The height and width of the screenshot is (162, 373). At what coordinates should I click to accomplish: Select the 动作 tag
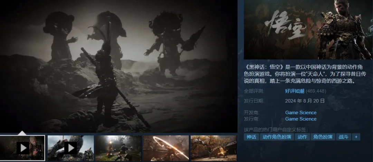(x=302, y=137)
